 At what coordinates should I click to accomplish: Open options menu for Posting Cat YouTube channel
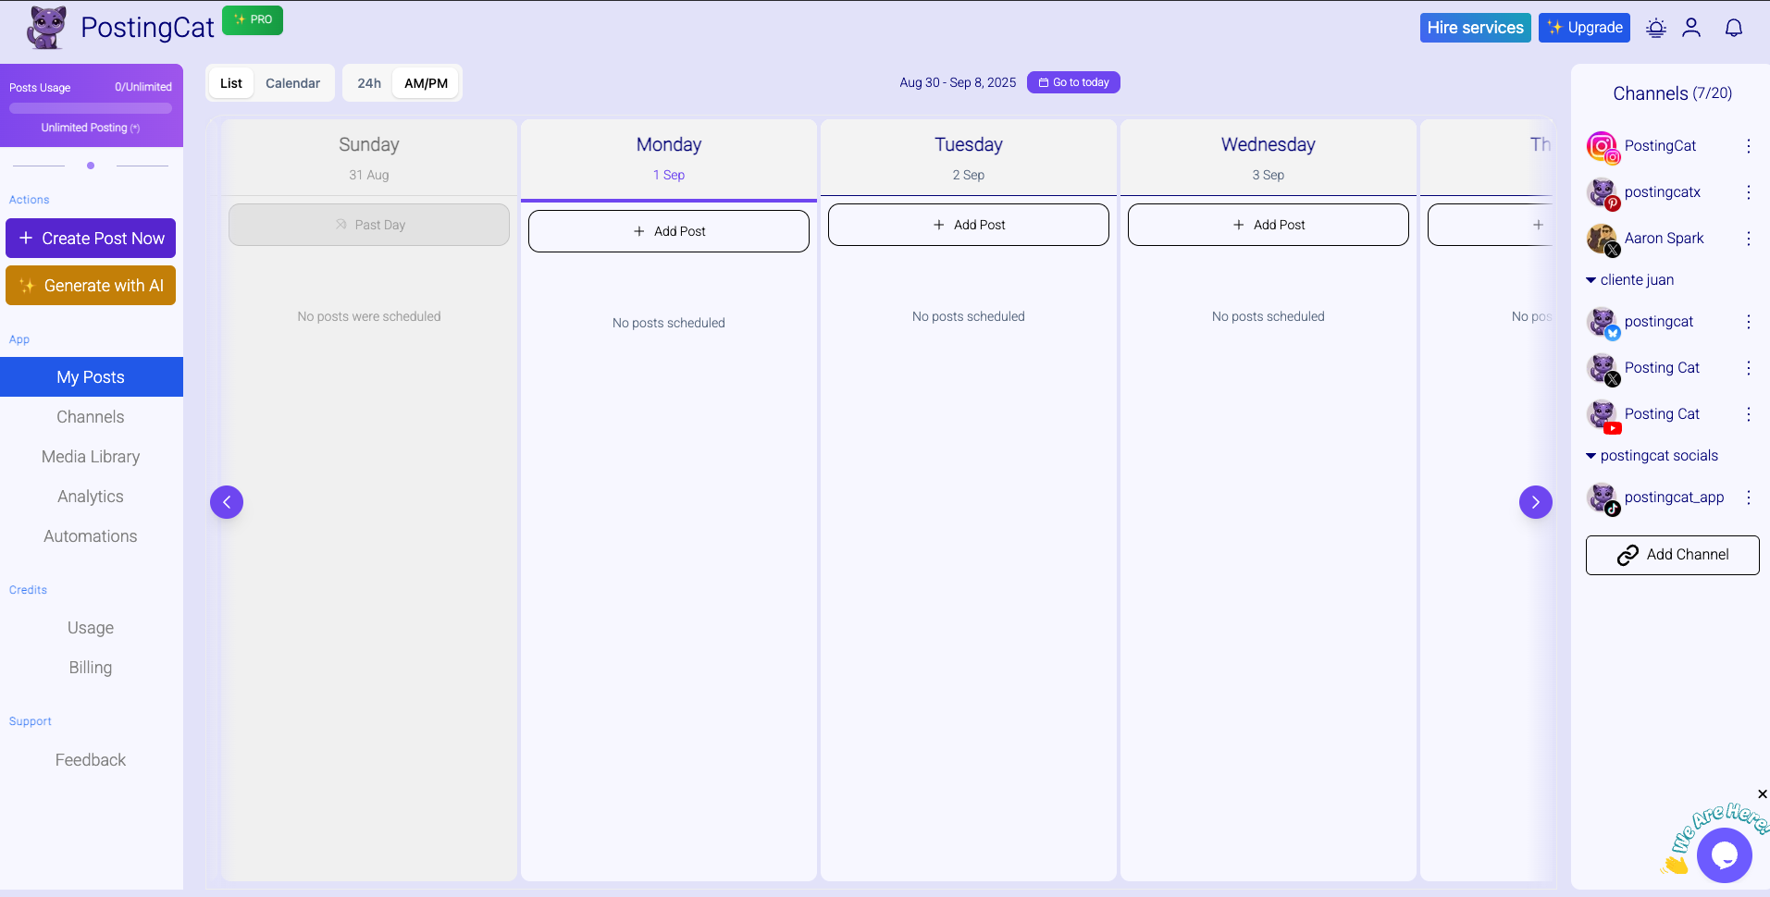[1749, 414]
